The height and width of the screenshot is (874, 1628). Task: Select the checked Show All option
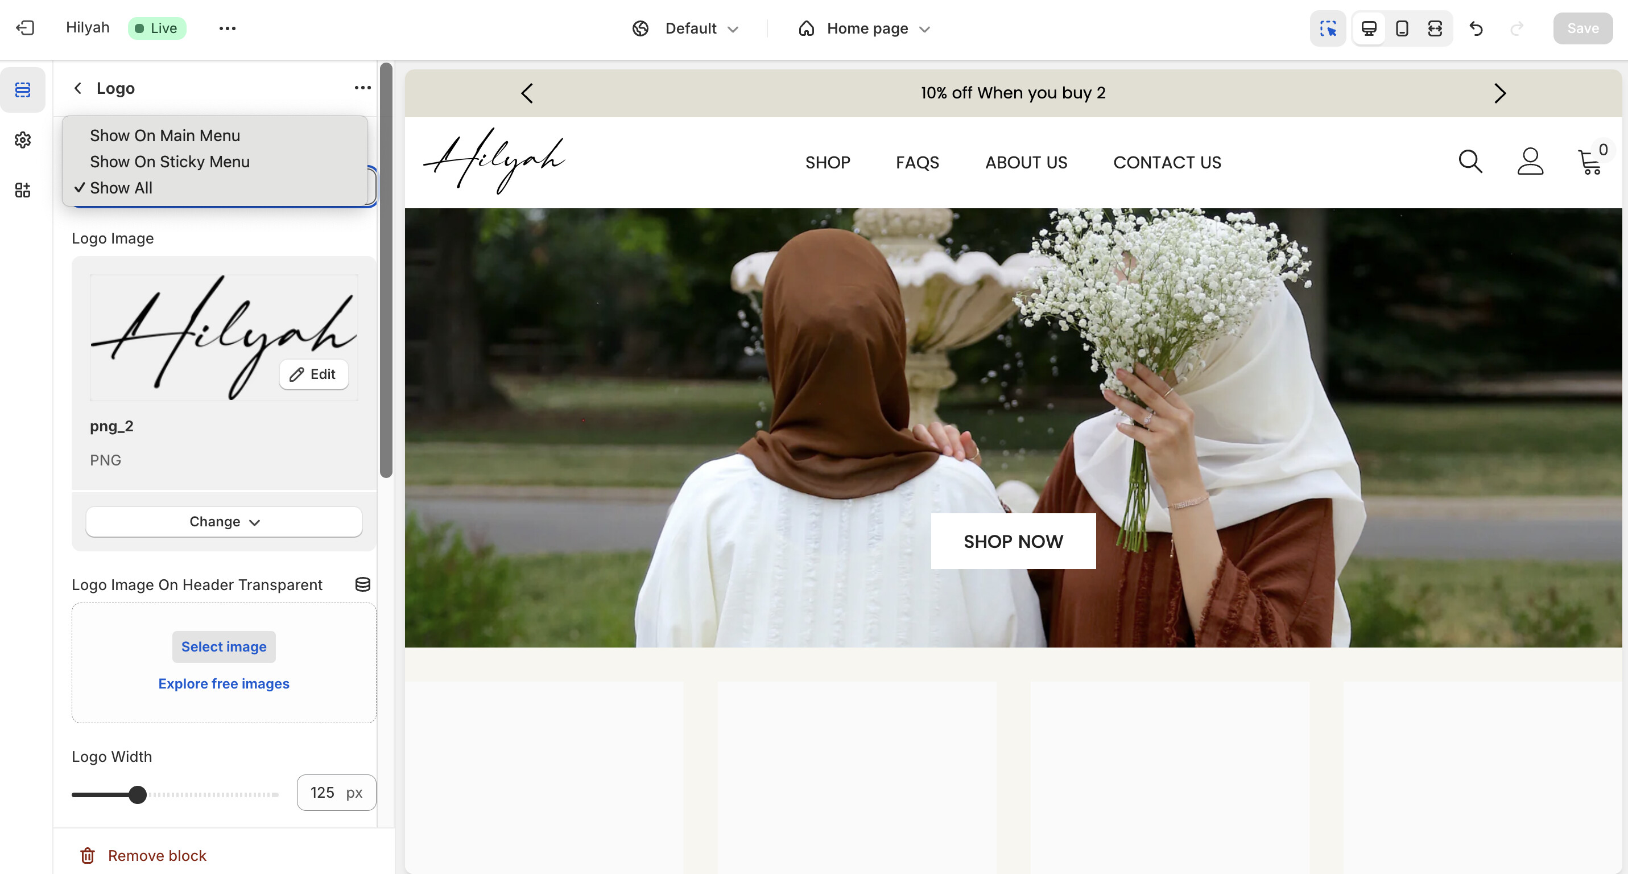point(121,188)
